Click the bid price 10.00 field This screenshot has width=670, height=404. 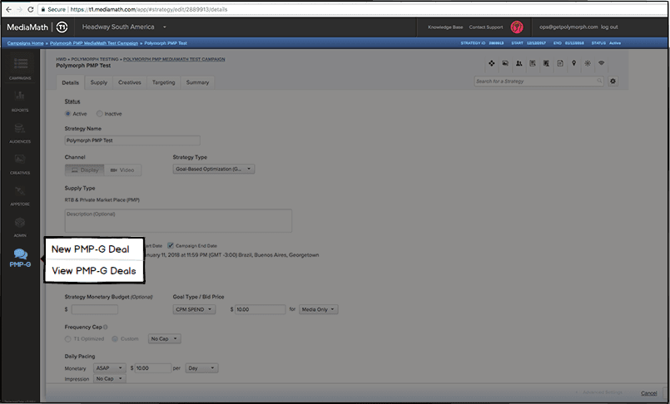point(260,309)
